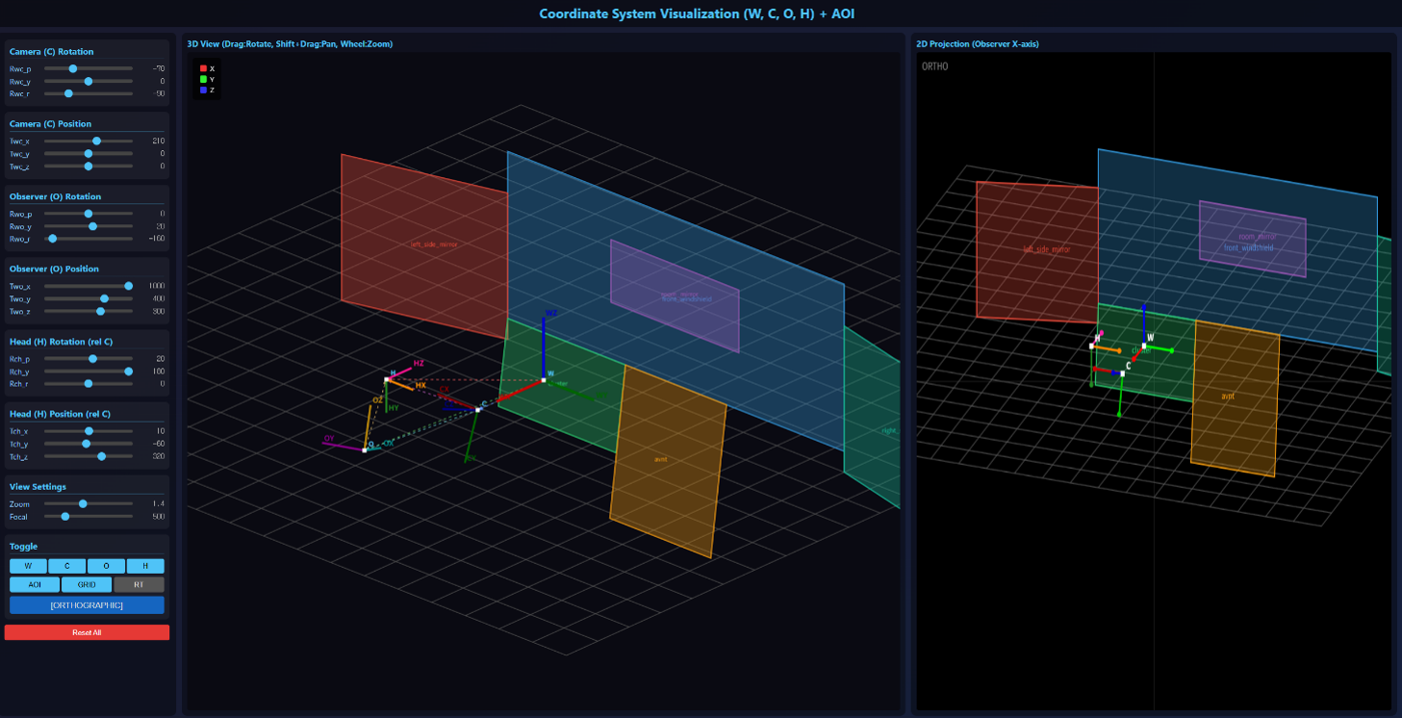Click the Reset All button
This screenshot has width=1402, height=718.
pos(87,632)
